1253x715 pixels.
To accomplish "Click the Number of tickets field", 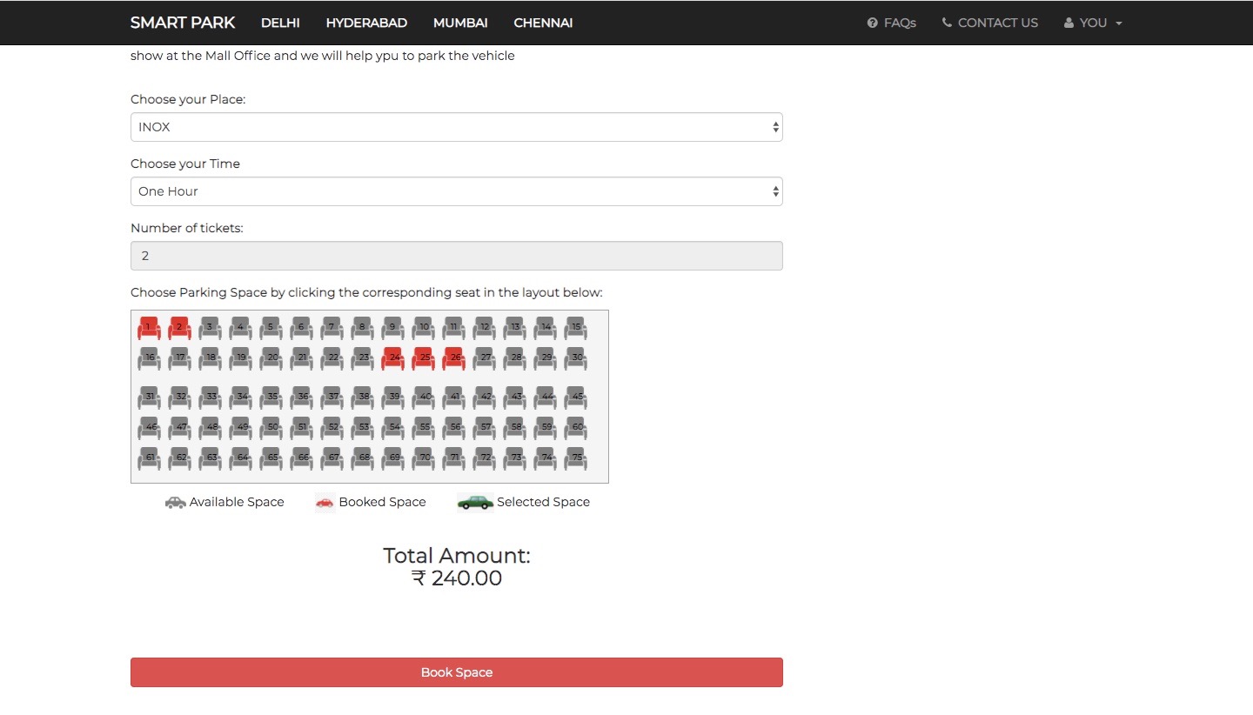I will [x=456, y=256].
